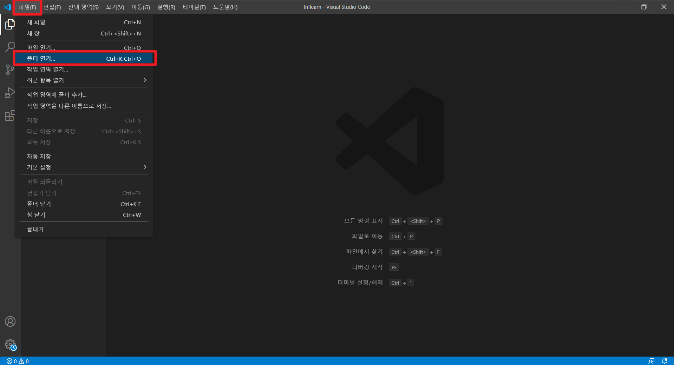Show errors and warnings in status bar

tap(18, 361)
